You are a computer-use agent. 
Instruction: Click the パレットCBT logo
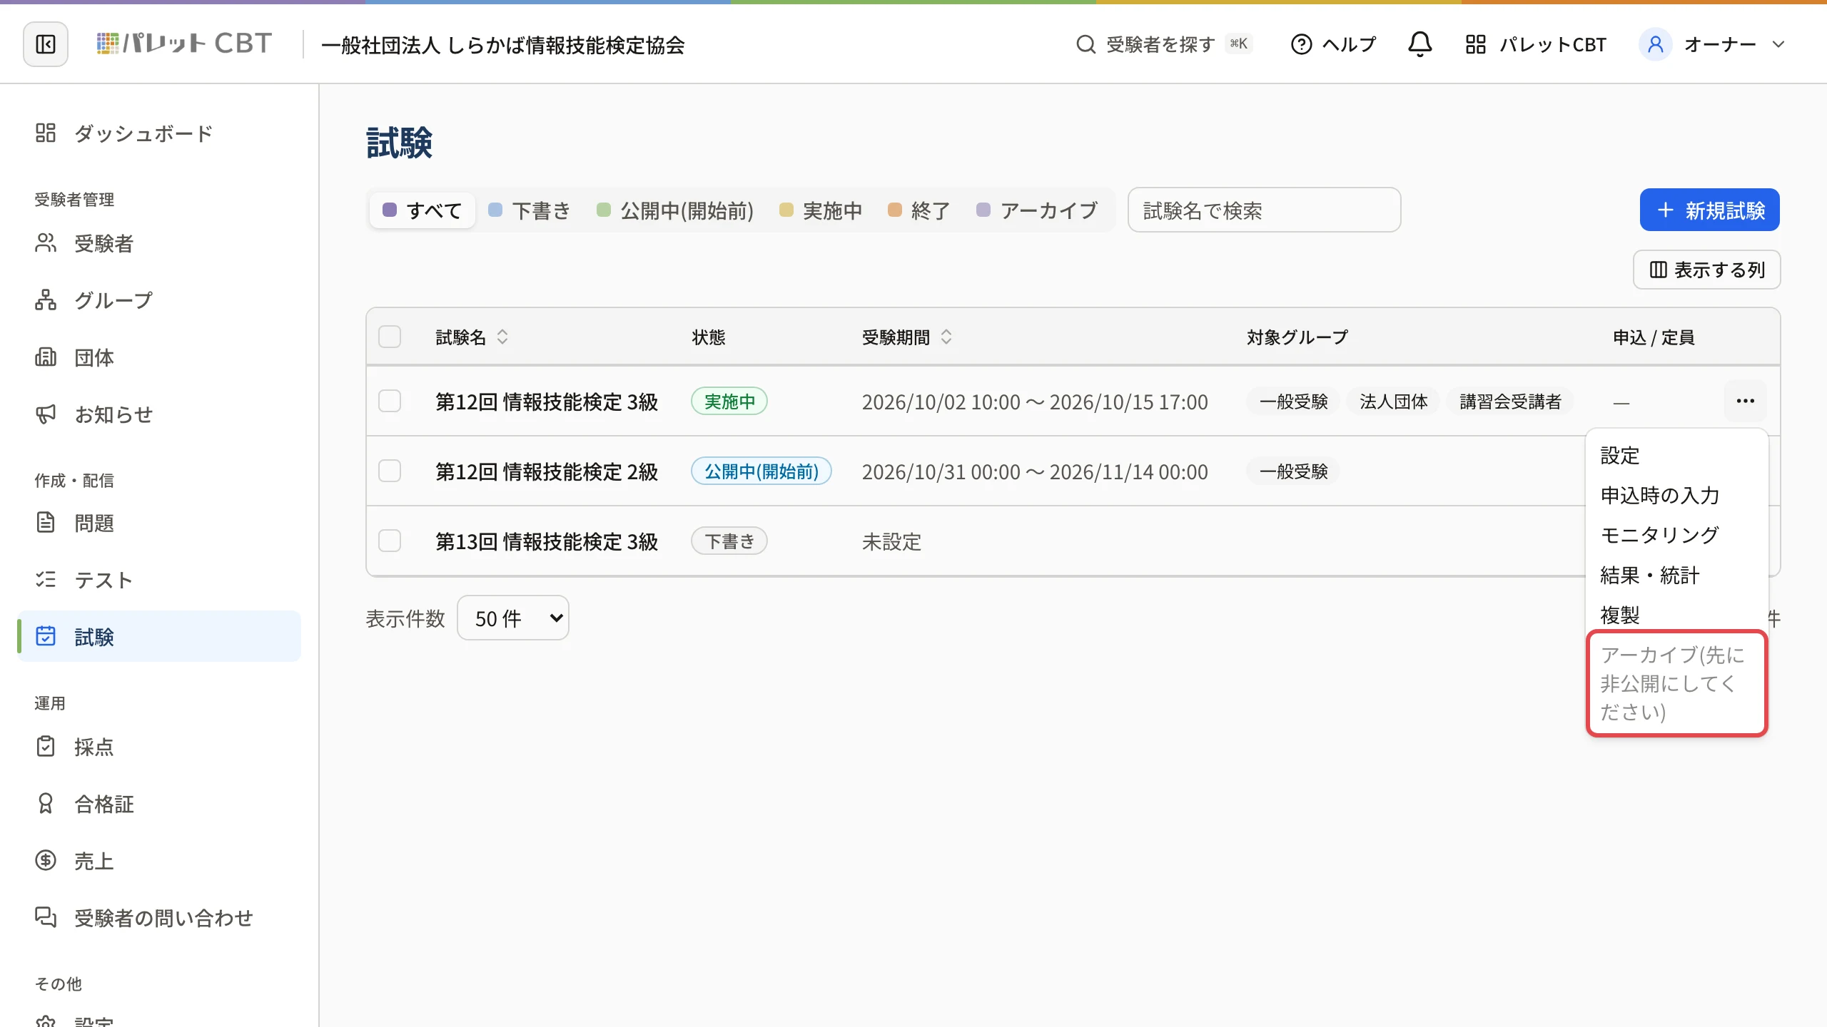pyautogui.click(x=184, y=44)
